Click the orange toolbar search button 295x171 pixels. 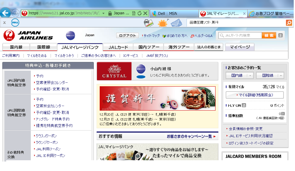point(289,23)
